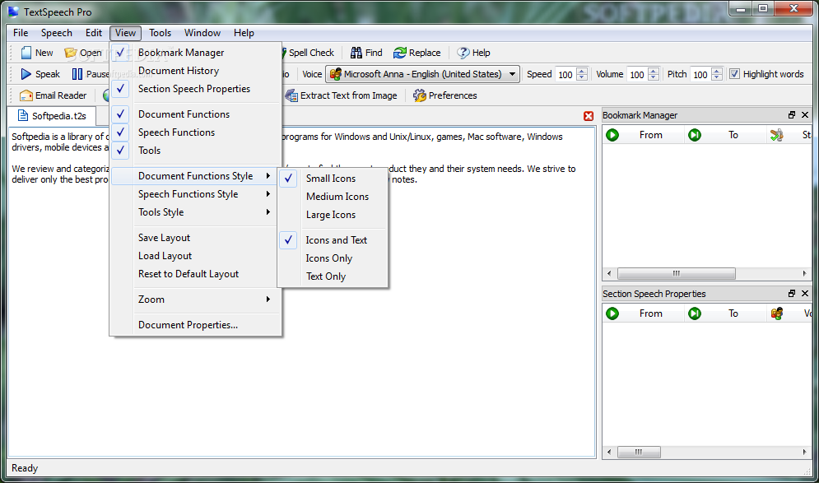Screen dimensions: 819x483
Task: Click Extract Text from Image icon
Action: click(x=291, y=95)
